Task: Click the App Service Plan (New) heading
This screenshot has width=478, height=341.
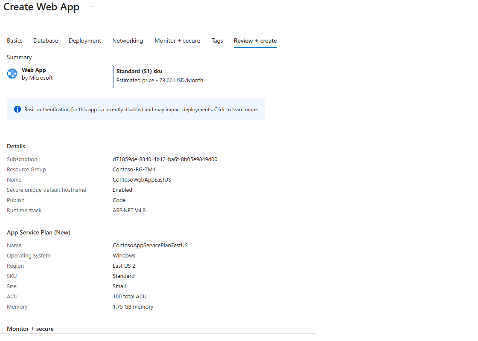Action: pyautogui.click(x=38, y=233)
